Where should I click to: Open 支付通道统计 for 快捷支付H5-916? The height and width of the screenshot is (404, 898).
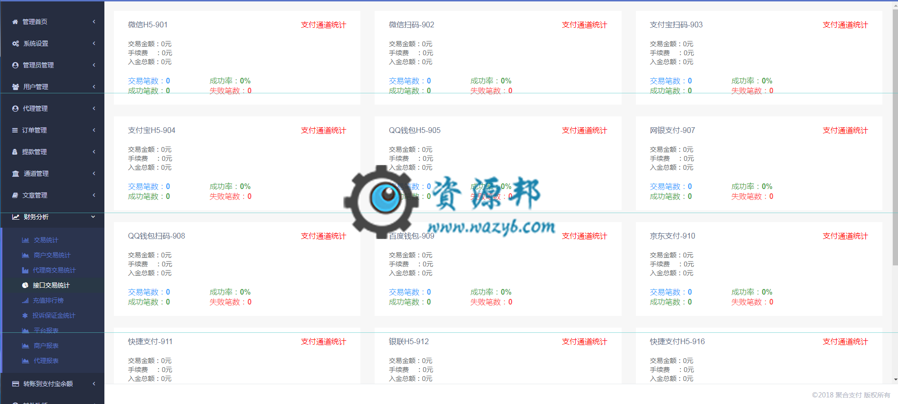click(846, 342)
